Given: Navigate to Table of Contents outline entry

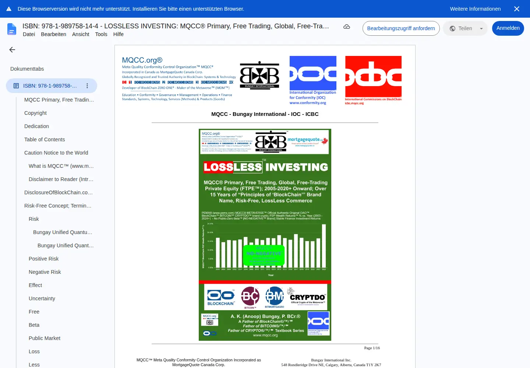Looking at the screenshot, I should [45, 139].
